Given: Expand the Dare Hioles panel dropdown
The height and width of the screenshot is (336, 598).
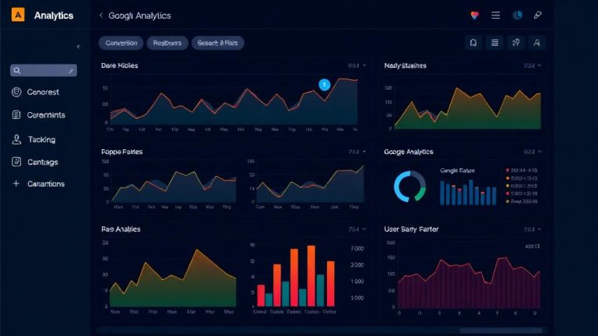Looking at the screenshot, I should click(x=364, y=65).
